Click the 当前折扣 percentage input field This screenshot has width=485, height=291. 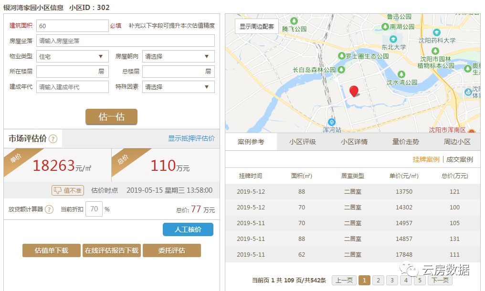(x=94, y=208)
